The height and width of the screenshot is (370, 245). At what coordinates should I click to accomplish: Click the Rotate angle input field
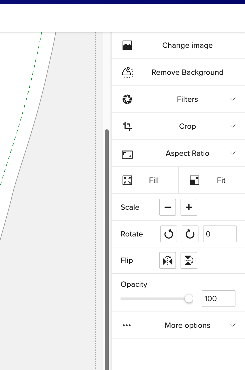coord(219,234)
